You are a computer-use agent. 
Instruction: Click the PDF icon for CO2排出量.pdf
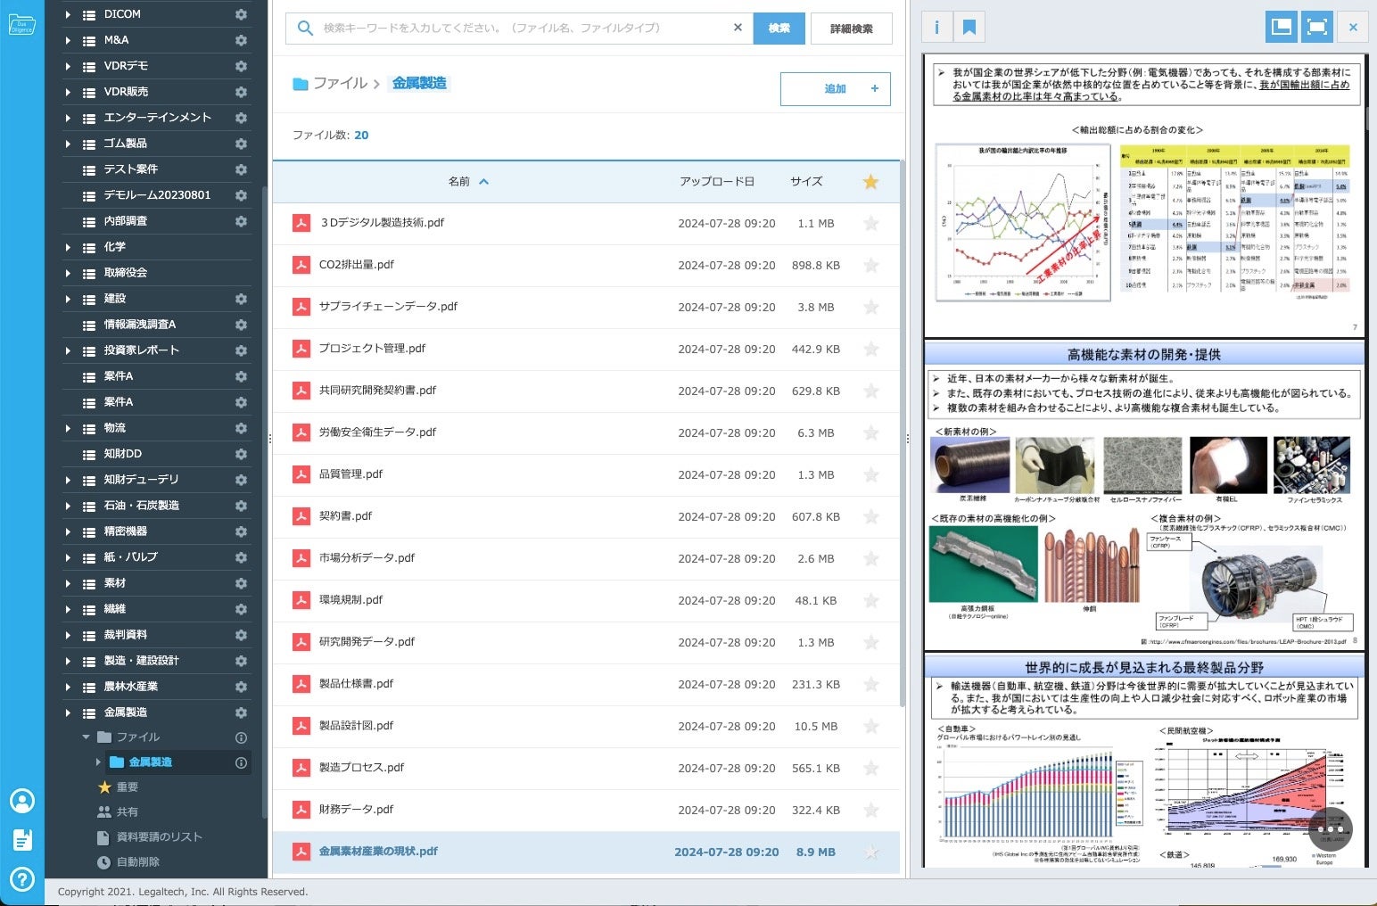click(301, 265)
